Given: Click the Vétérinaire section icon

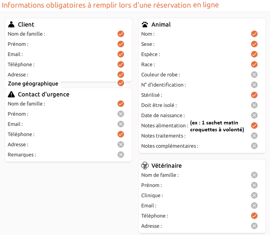Looking at the screenshot, I should pyautogui.click(x=145, y=166).
